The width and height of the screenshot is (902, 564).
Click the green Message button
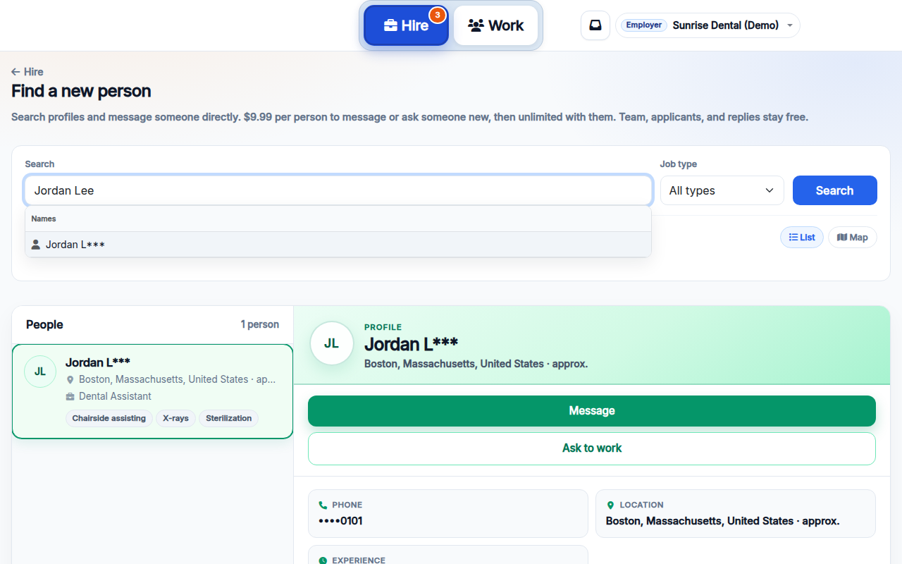pos(592,411)
